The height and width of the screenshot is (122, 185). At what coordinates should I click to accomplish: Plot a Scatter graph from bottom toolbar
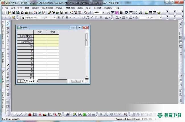tap(20, 114)
